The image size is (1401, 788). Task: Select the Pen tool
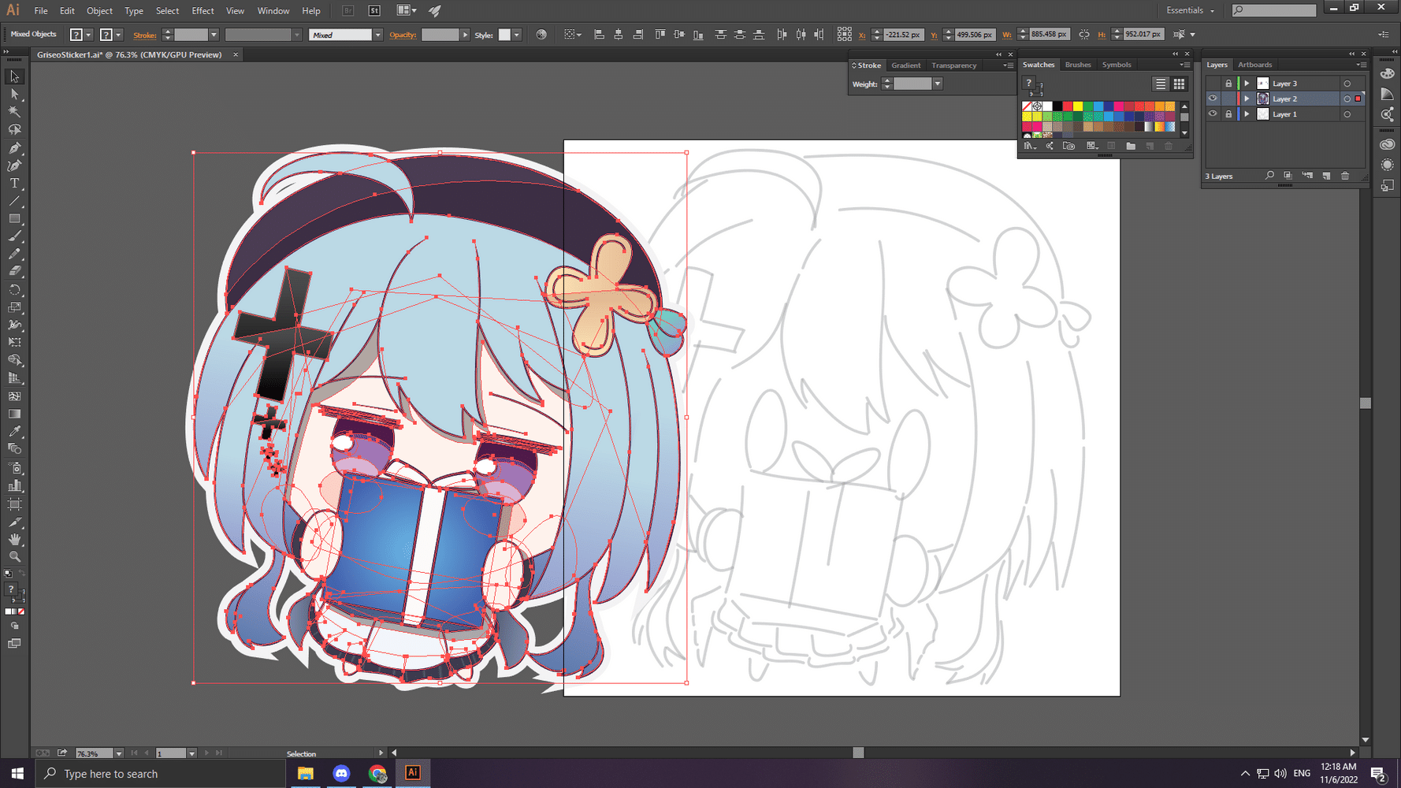tap(14, 148)
